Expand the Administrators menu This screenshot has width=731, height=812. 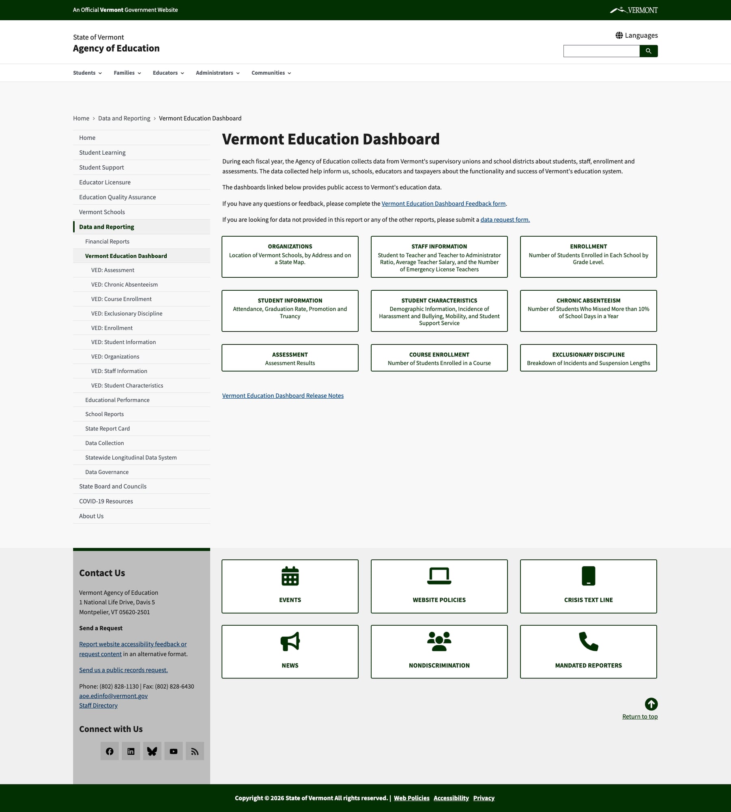(218, 73)
